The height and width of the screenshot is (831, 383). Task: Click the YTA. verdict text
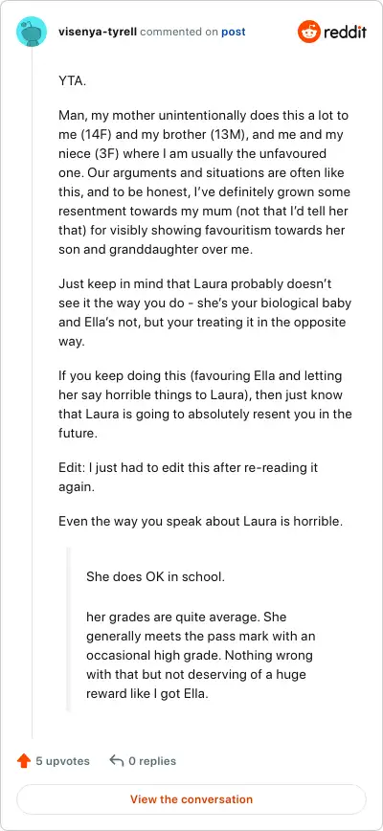coord(72,81)
